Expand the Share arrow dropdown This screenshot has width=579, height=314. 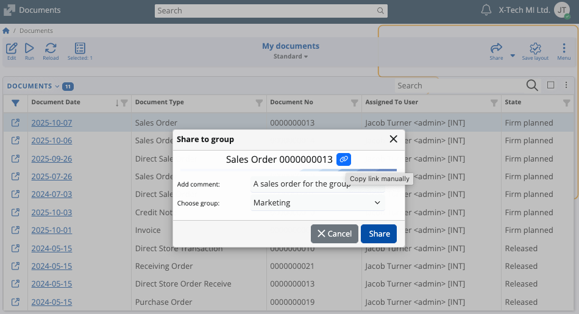(x=513, y=55)
